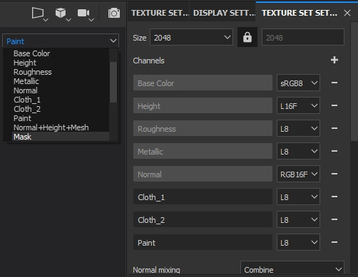Select Roughness in channel list
Screen dimensions: 358x277
[x=61, y=72]
